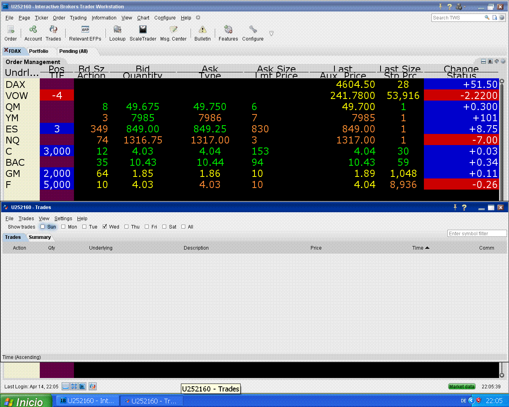Open the Msg. Center icon

[x=173, y=33]
